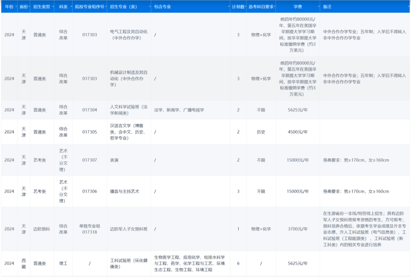The width and height of the screenshot is (411, 277).
Task: Click the arrow icon on the far right header edge
Action: [409, 6]
